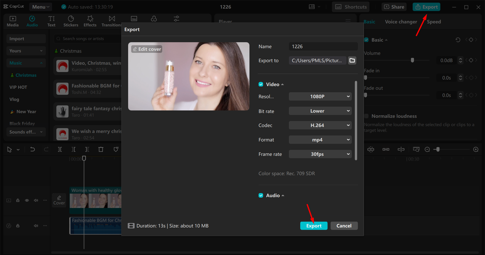The image size is (485, 255).
Task: Open the Format mp4 dropdown
Action: [320, 140]
